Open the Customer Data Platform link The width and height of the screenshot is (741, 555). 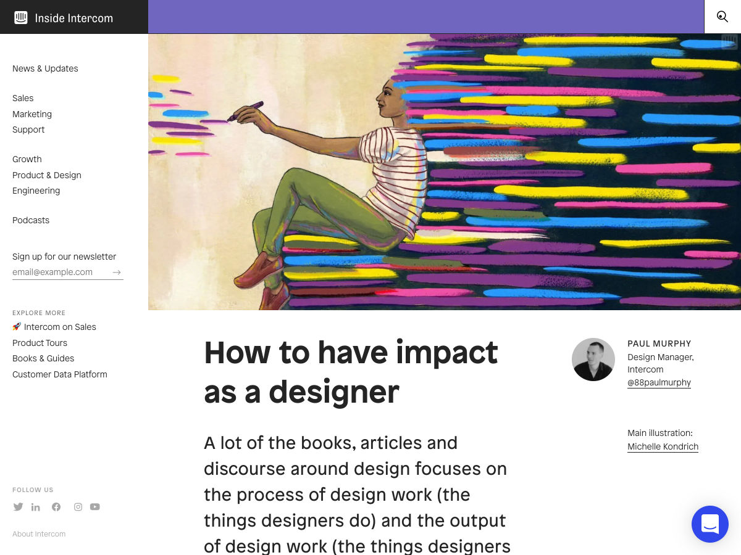click(60, 374)
